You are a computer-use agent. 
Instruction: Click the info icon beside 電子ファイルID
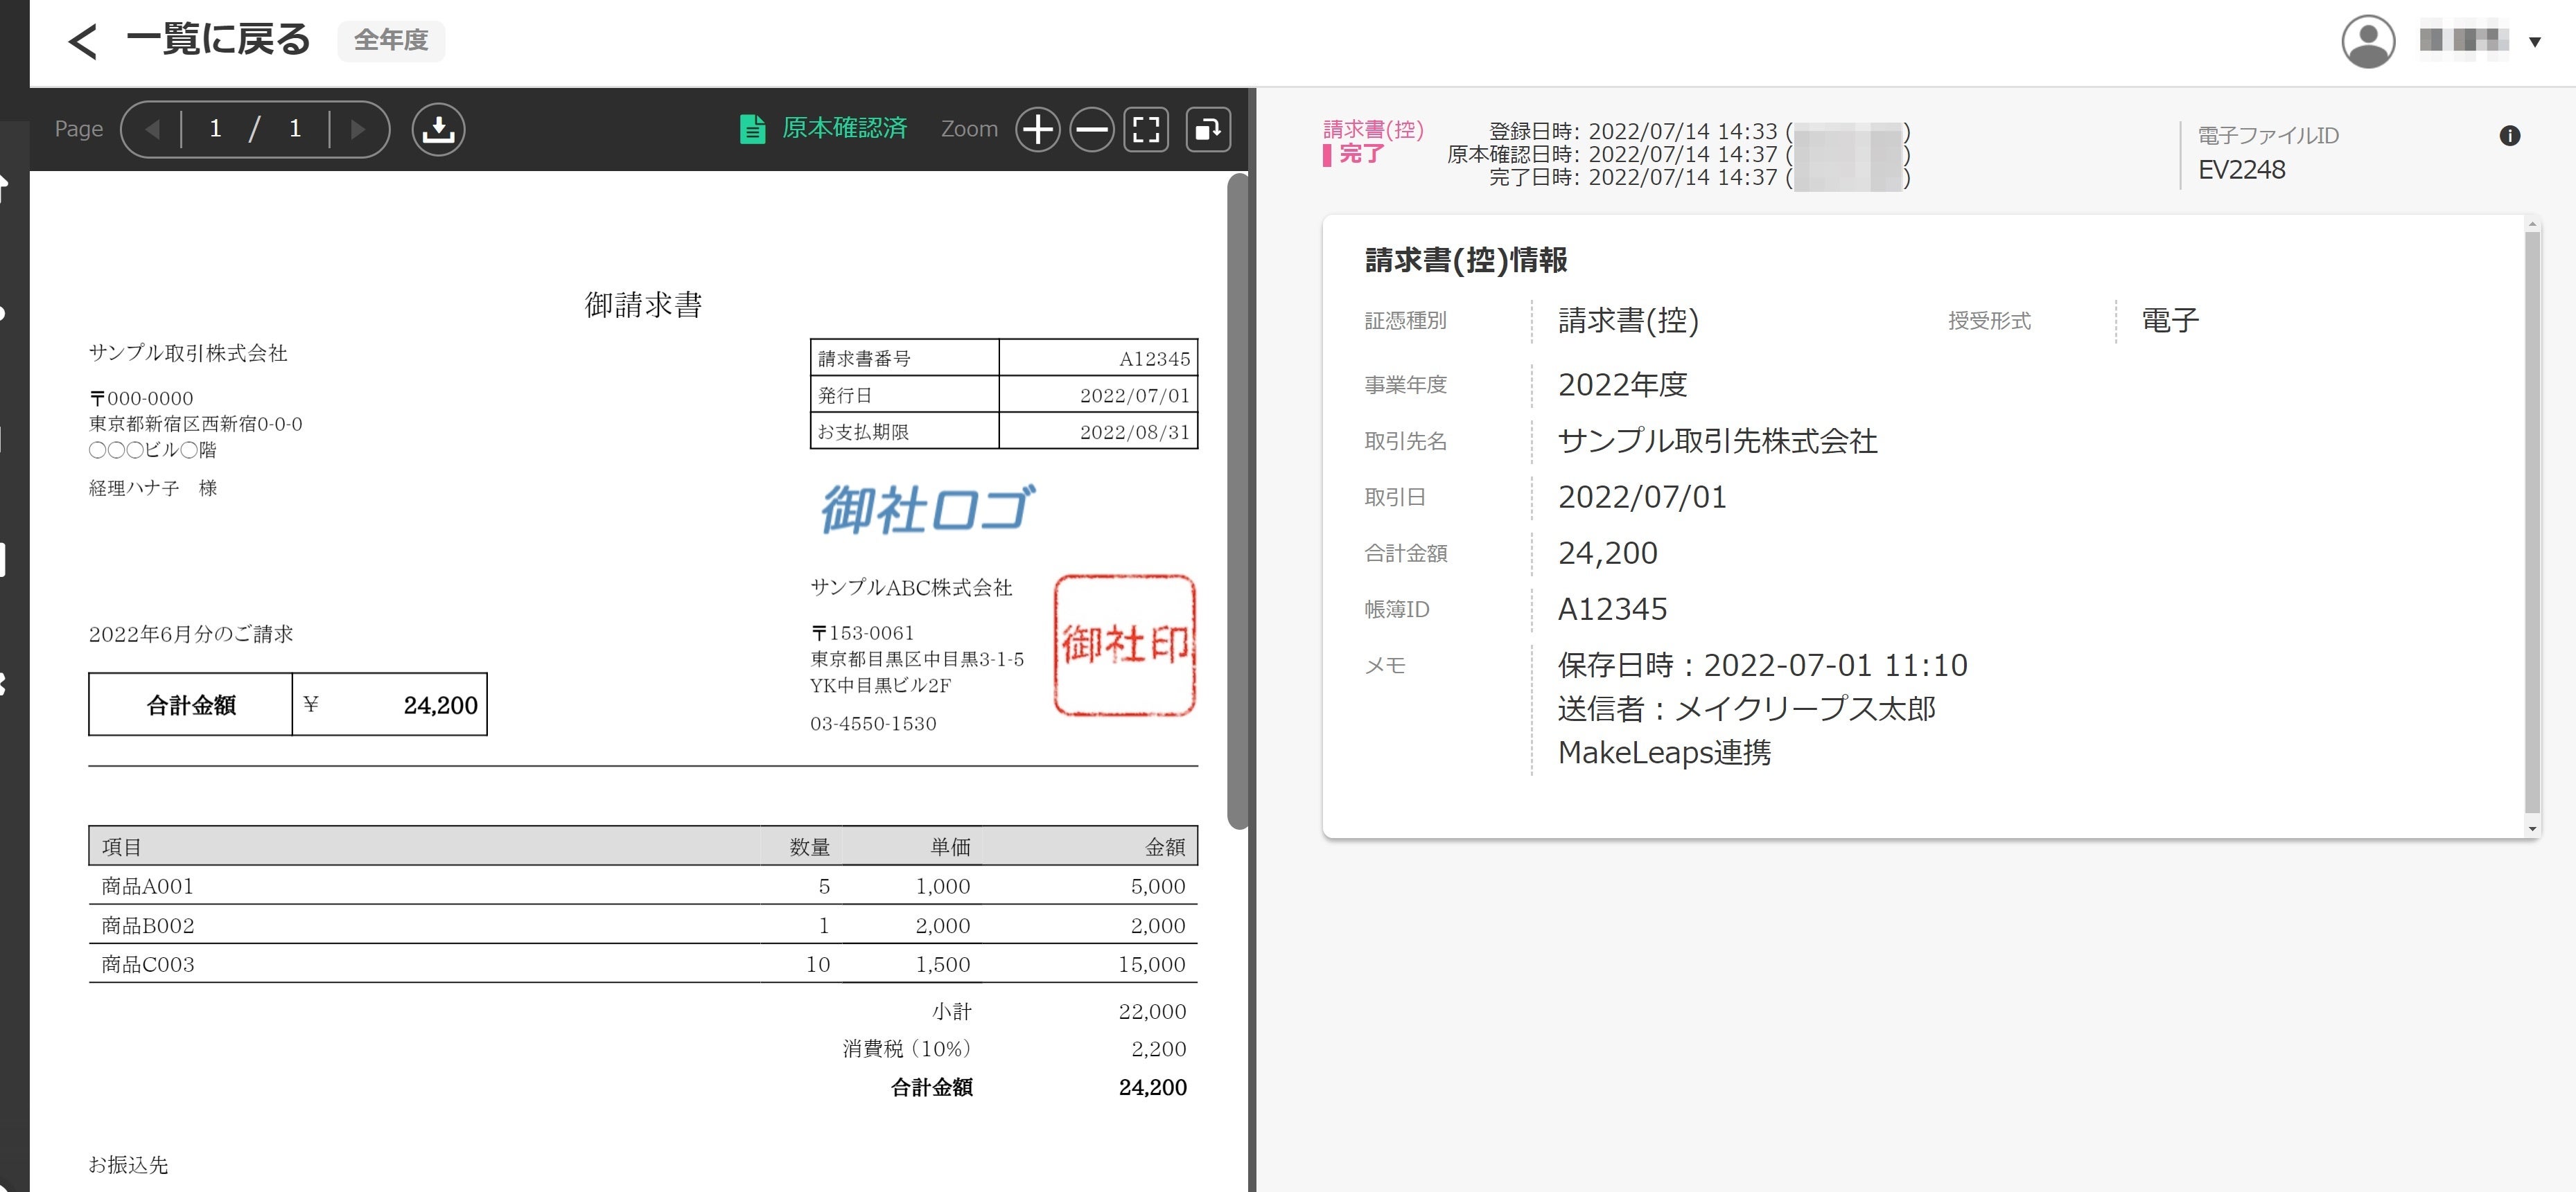2509,136
